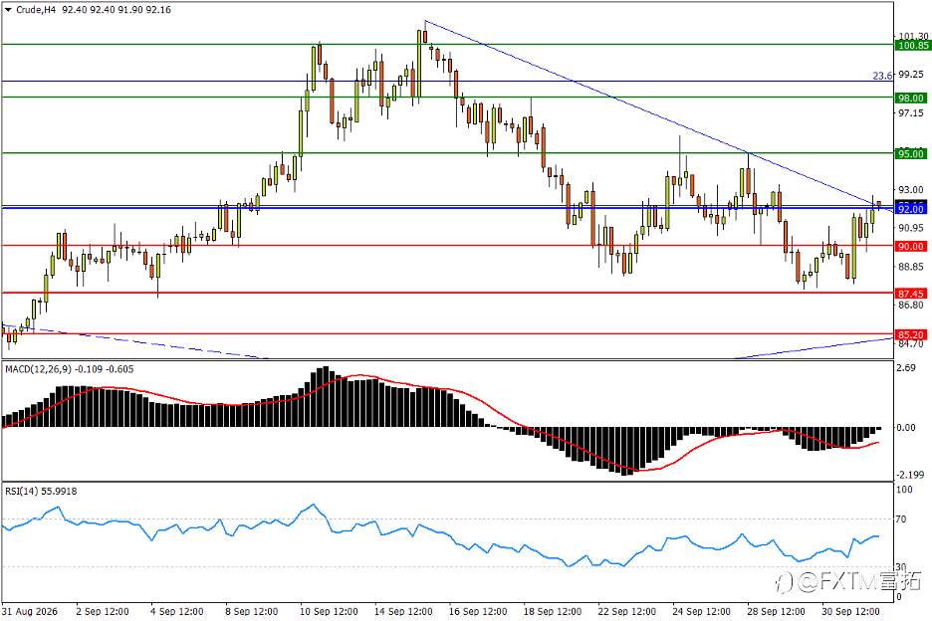Click the RSI(14) indicator label
Viewport: 932px width, 621px height.
point(21,492)
